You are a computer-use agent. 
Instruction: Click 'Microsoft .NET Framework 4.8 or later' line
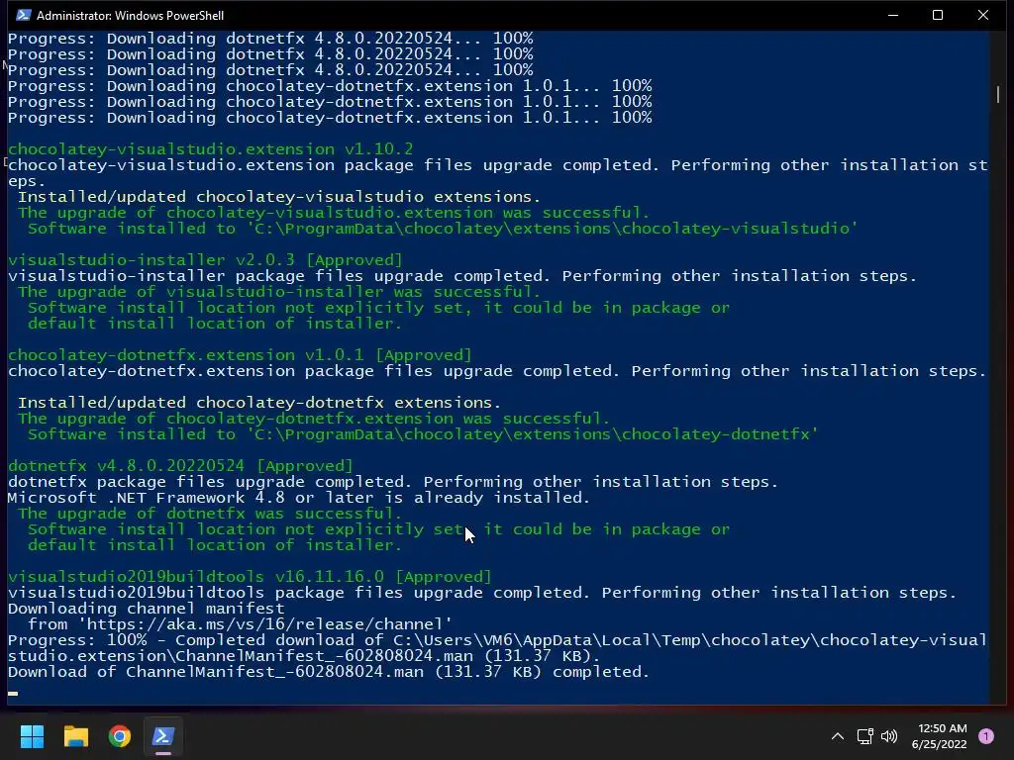[299, 498]
